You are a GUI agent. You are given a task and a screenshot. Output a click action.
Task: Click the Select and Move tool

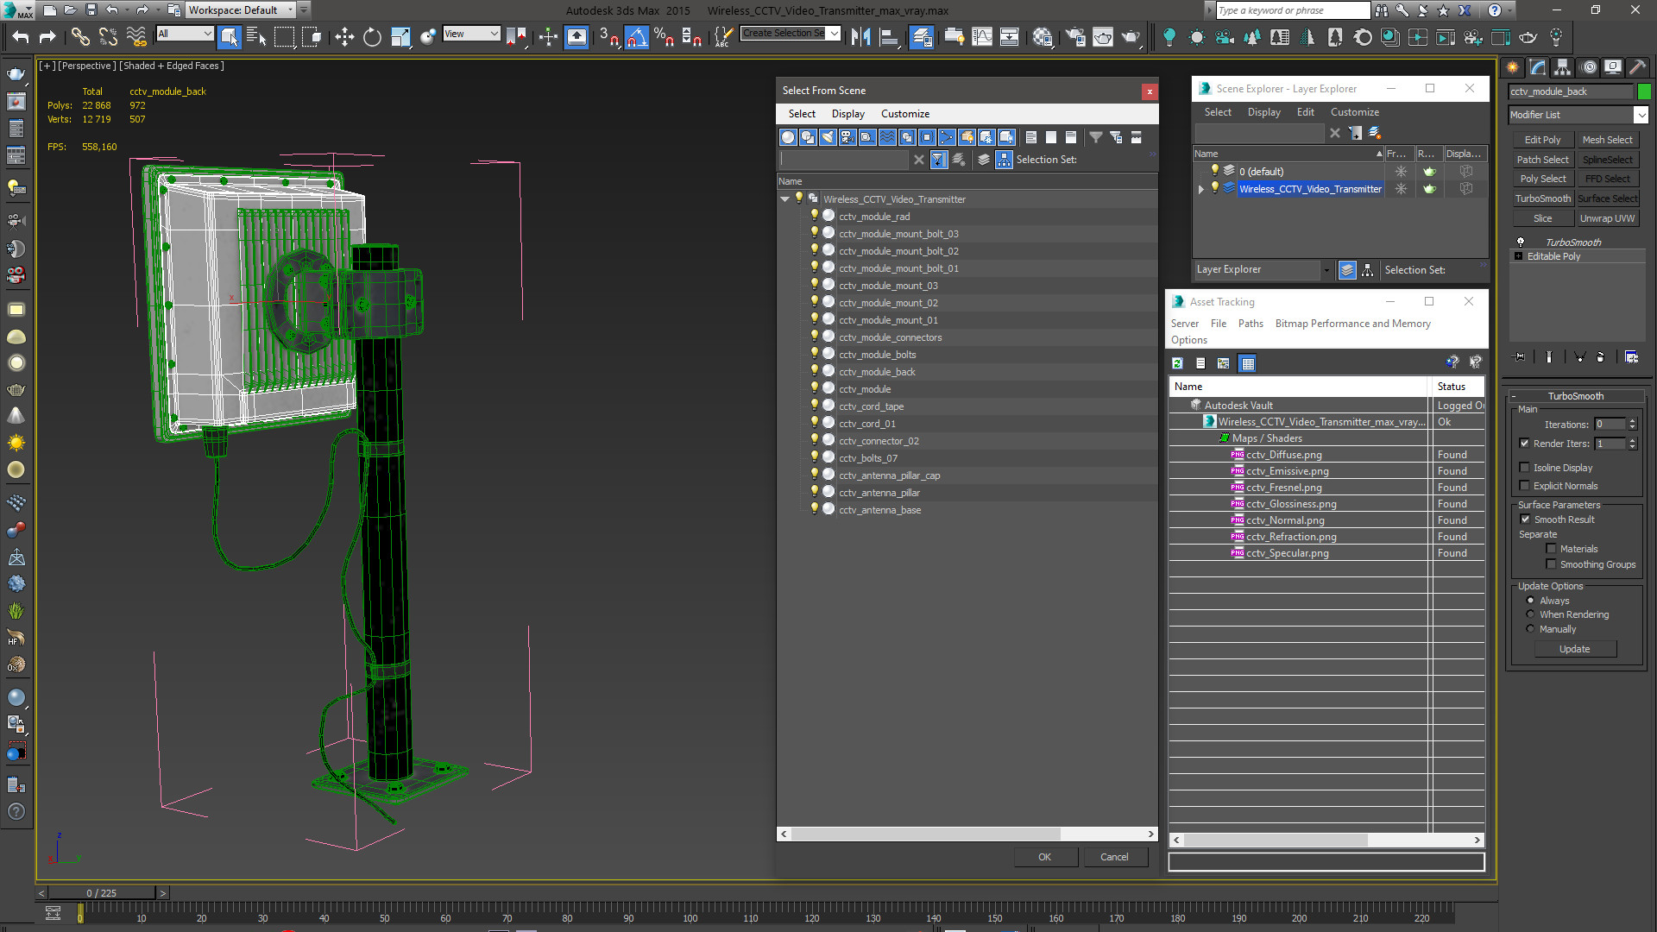tap(344, 37)
